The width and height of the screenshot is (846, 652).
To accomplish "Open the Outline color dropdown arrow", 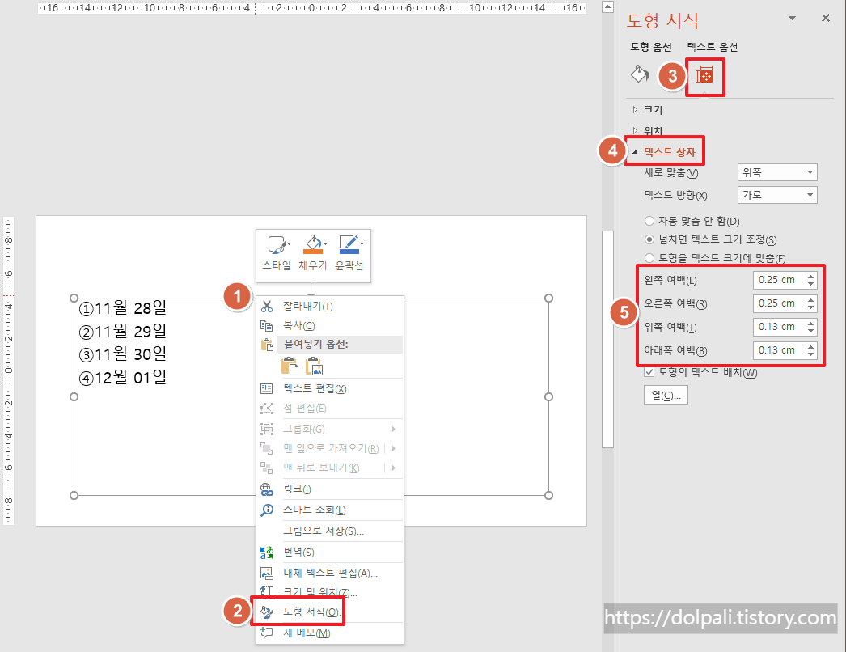I will pyautogui.click(x=362, y=244).
